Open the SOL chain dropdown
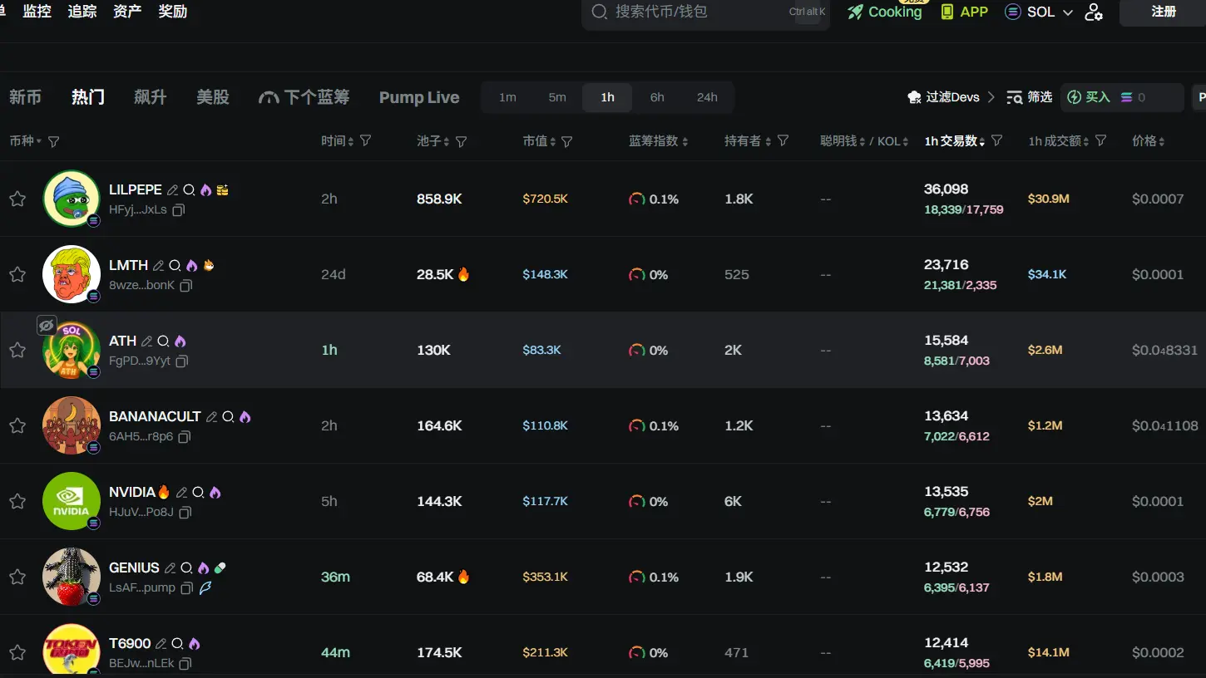Image resolution: width=1206 pixels, height=678 pixels. 1040,12
